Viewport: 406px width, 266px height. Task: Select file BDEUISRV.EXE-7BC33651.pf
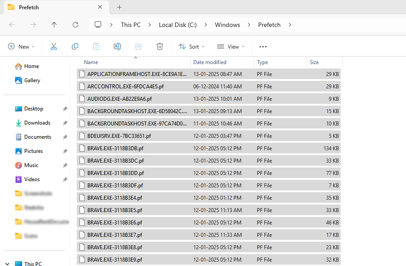coord(209,136)
